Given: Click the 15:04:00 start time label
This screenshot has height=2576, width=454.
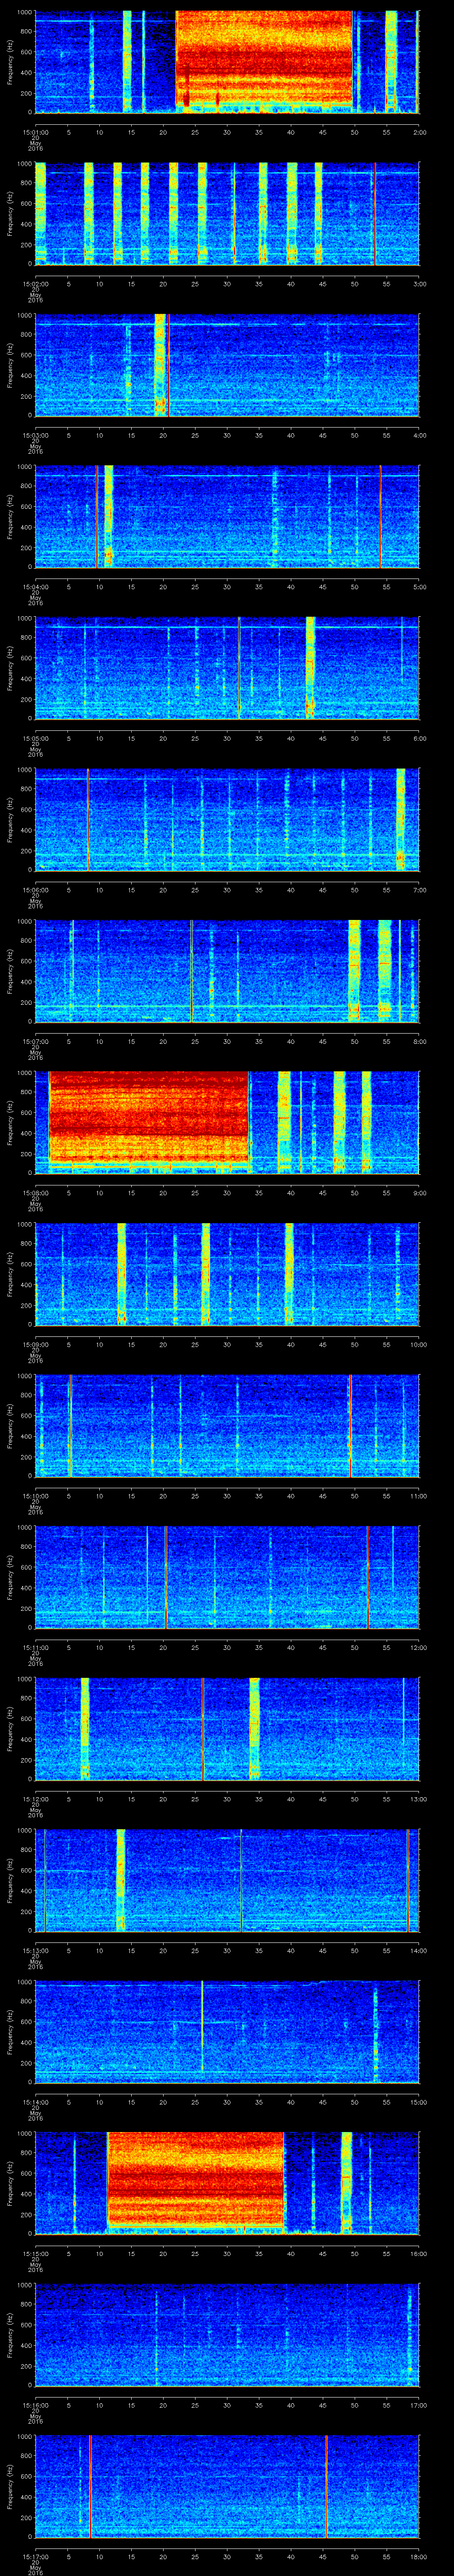Looking at the screenshot, I should [35, 586].
